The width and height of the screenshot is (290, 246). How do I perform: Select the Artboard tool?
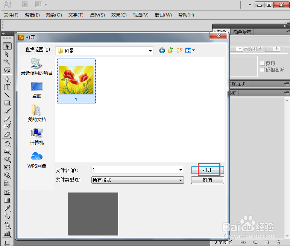point(7,242)
